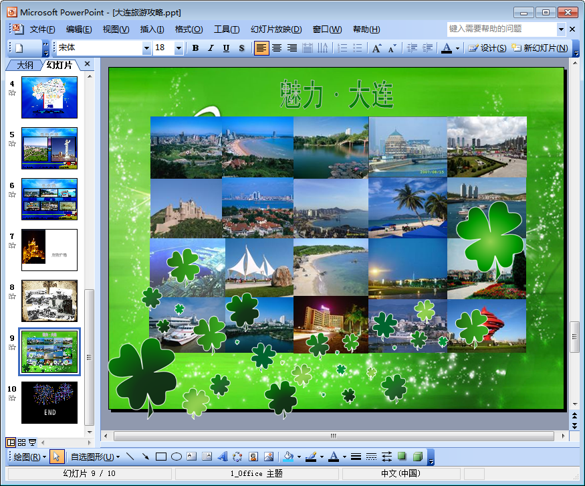Image resolution: width=585 pixels, height=486 pixels.
Task: Insert Diagram or Organization Chart icon
Action: pyautogui.click(x=237, y=457)
